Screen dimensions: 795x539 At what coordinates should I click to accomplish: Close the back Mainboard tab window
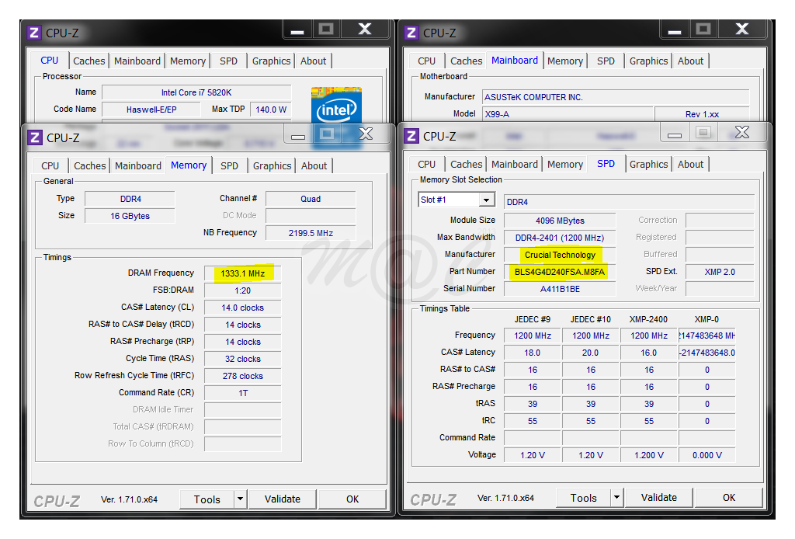coord(742,30)
